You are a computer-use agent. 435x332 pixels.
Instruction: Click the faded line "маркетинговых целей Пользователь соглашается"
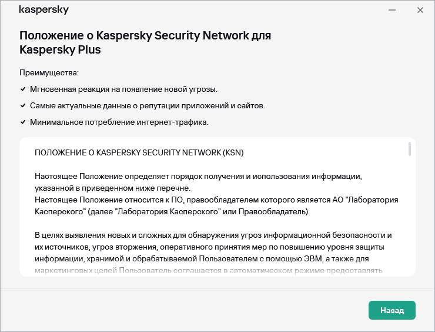point(209,270)
